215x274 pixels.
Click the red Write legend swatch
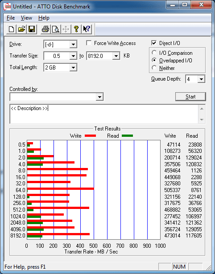coord(90,135)
